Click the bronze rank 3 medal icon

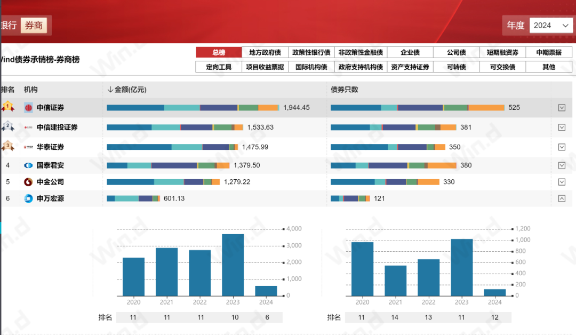[x=7, y=146]
